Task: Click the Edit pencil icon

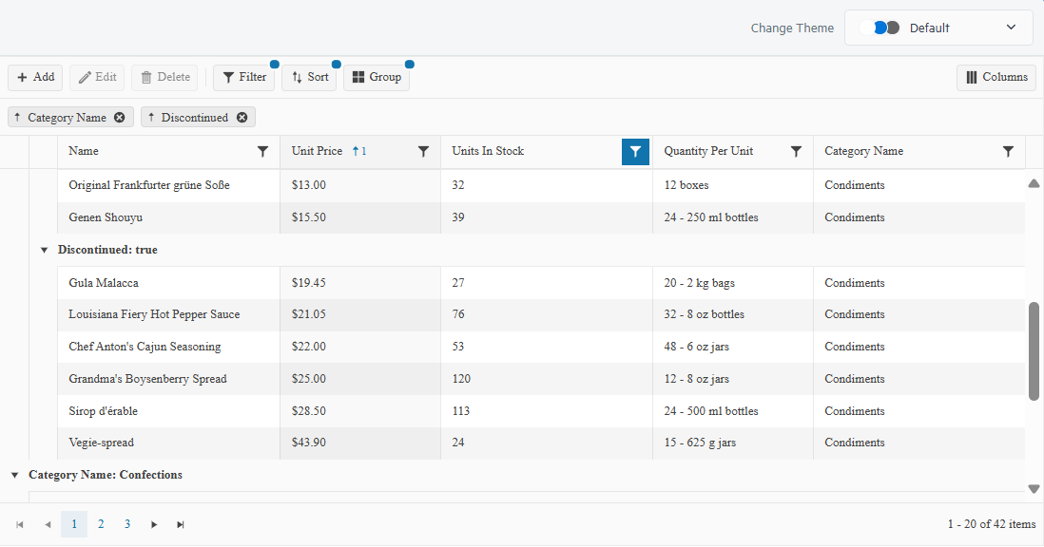Action: click(85, 77)
